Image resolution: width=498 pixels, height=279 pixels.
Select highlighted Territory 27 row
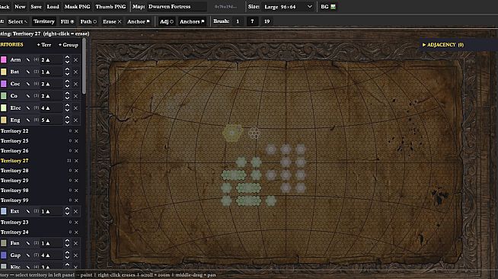coord(40,161)
